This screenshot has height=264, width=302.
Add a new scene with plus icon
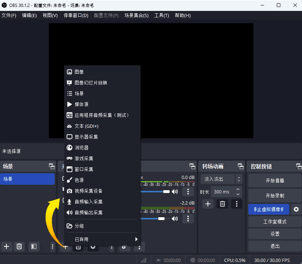coord(6,246)
